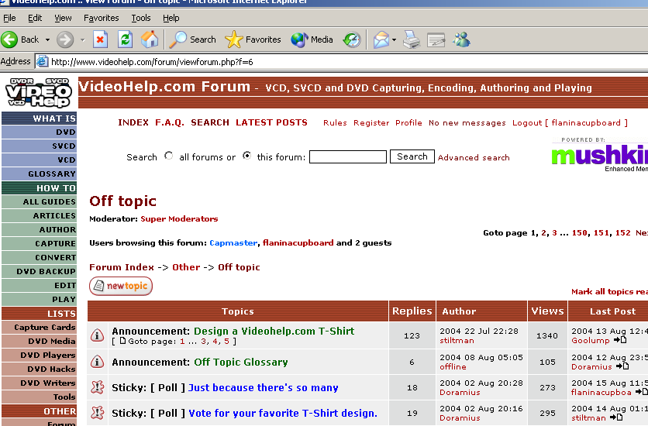
Task: Jump to last post by Goolump arrow icon
Action: pyautogui.click(x=620, y=340)
